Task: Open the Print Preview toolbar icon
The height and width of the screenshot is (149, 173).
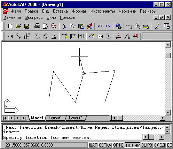Action: [x=46, y=26]
